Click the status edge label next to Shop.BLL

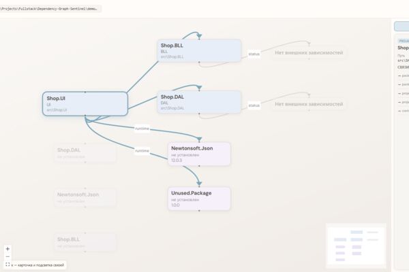coord(254,54)
